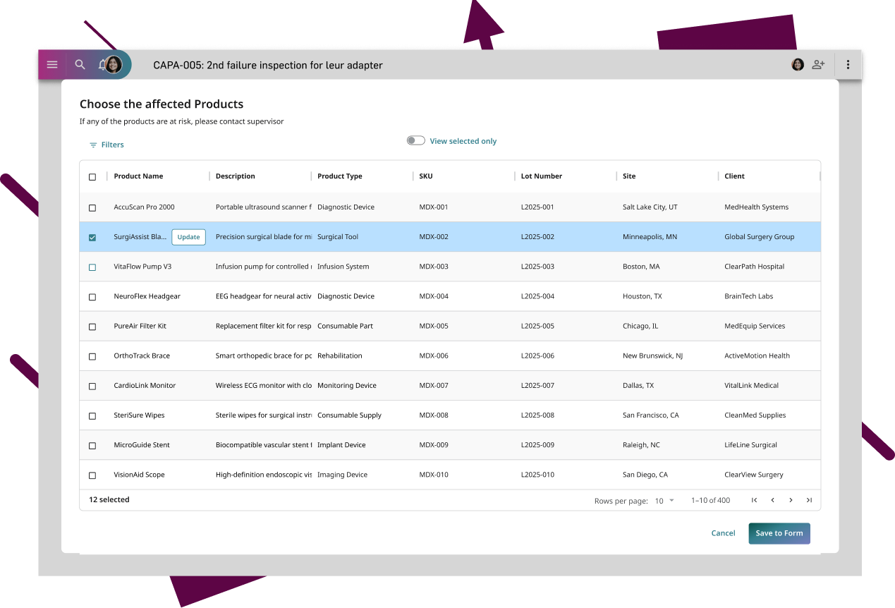This screenshot has width=895, height=608.
Task: Click the Cancel button
Action: (x=723, y=533)
